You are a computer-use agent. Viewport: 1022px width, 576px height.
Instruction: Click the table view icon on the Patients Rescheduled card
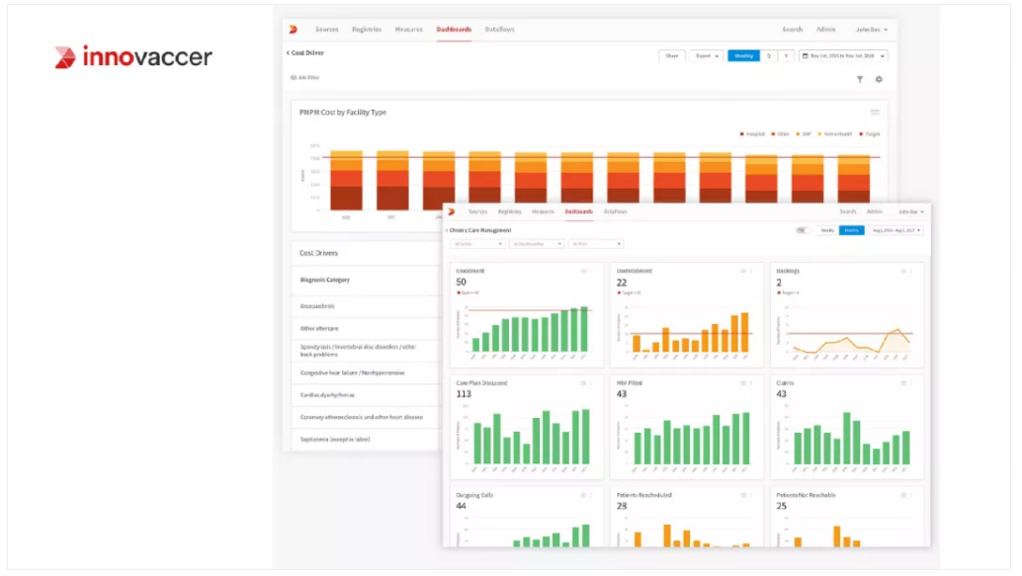(743, 495)
